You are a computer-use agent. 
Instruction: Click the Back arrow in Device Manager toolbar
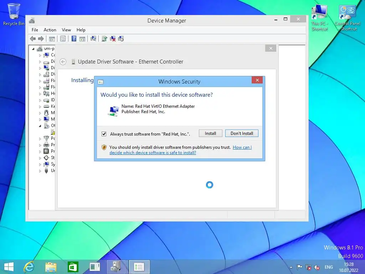click(x=33, y=39)
